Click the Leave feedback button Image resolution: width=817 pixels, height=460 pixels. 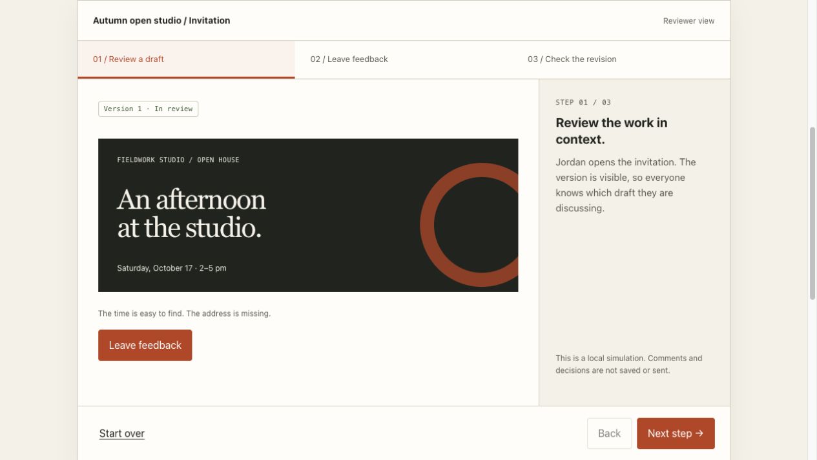[145, 345]
